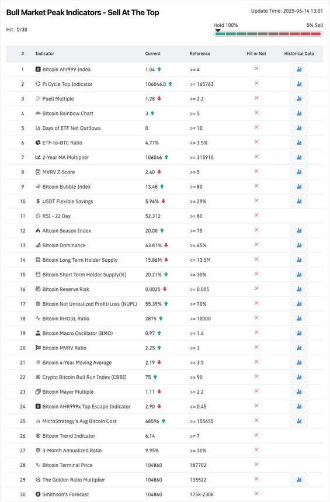Open historical data chart for Bitcoin Short Term Holder Supply(%)
The height and width of the screenshot is (502, 330).
point(299,275)
